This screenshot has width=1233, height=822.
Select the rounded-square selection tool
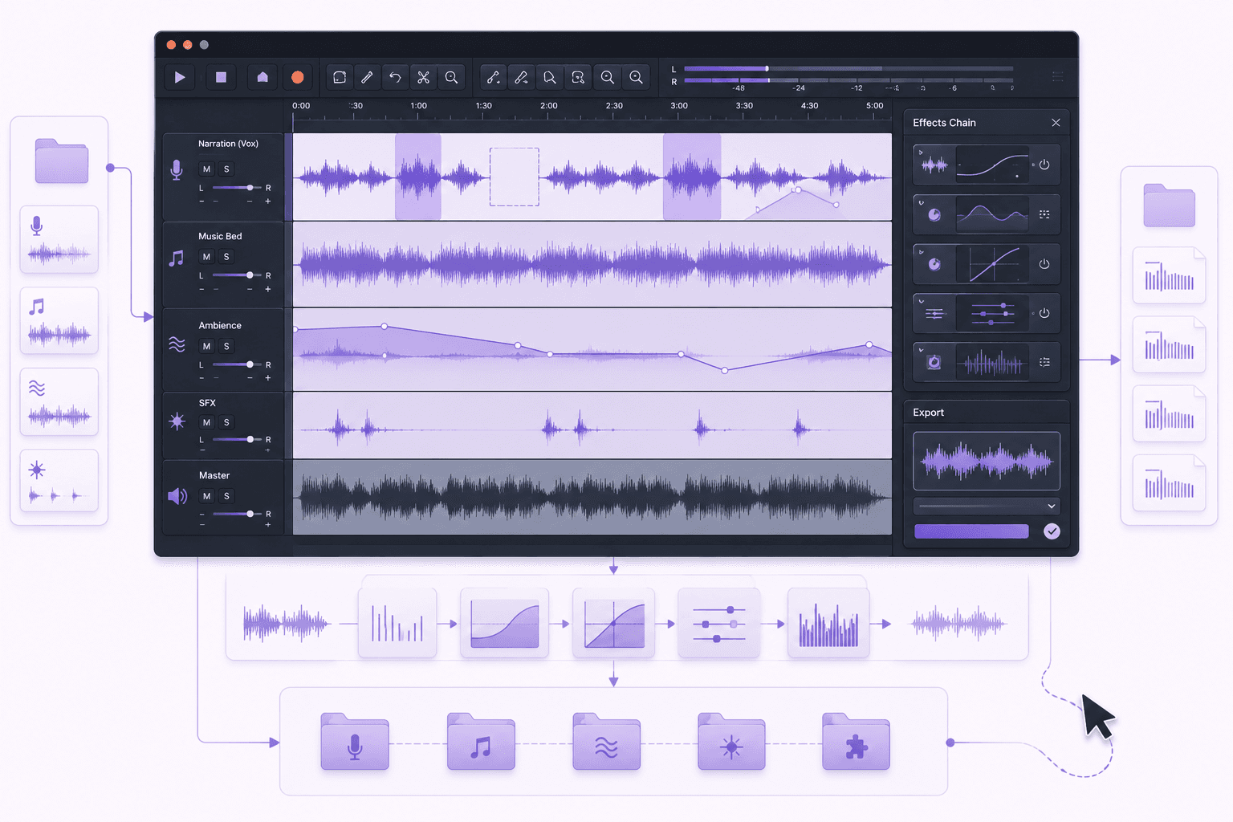pos(340,77)
